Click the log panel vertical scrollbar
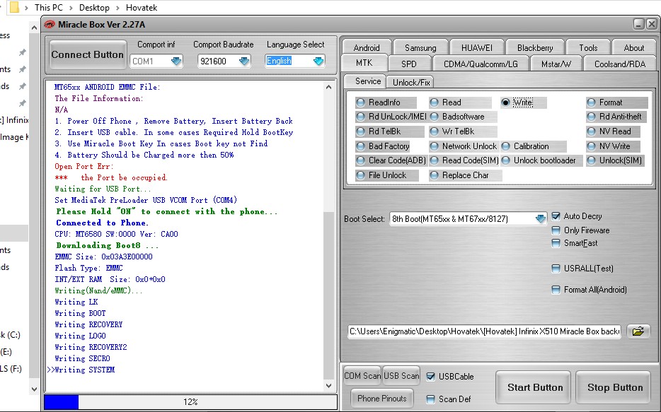The width and height of the screenshot is (661, 412). [329, 236]
